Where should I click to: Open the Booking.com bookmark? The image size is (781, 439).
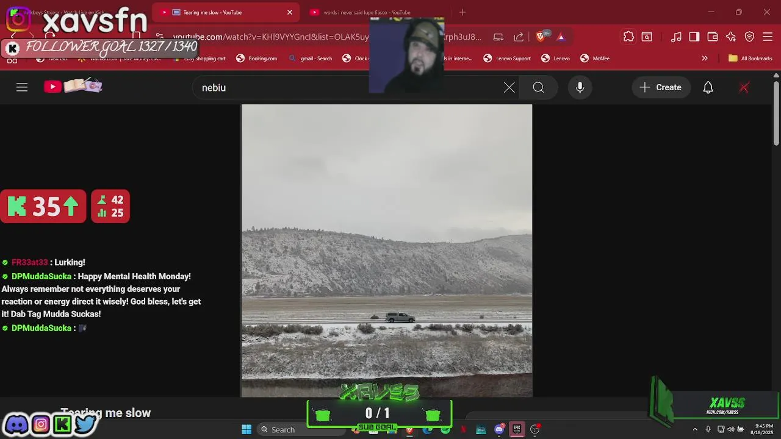tap(256, 58)
